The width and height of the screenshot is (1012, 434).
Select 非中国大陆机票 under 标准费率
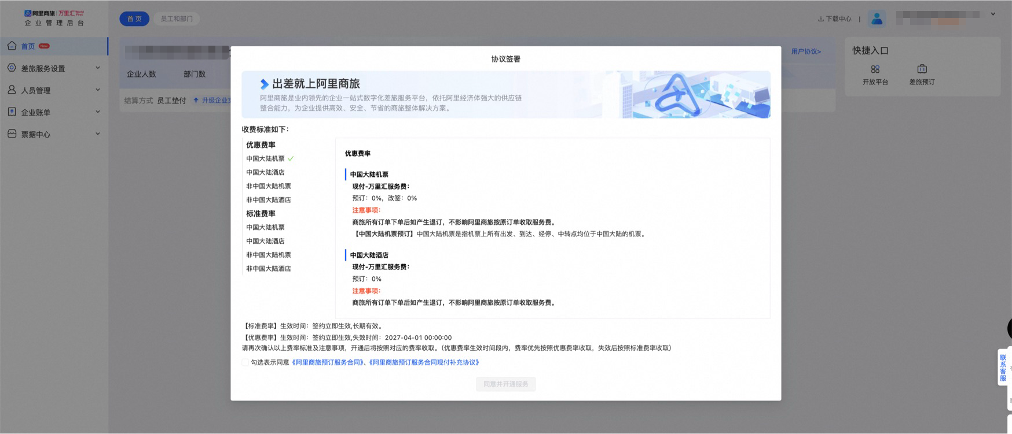(269, 255)
